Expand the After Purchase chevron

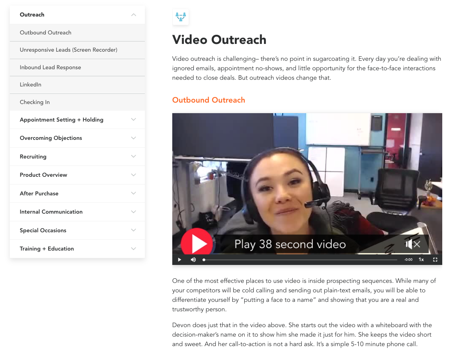tap(134, 193)
